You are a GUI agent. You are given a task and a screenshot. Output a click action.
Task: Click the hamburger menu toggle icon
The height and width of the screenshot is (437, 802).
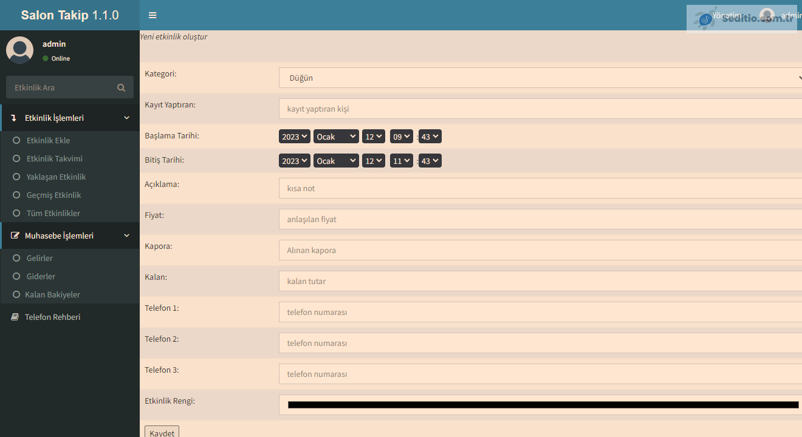(153, 15)
